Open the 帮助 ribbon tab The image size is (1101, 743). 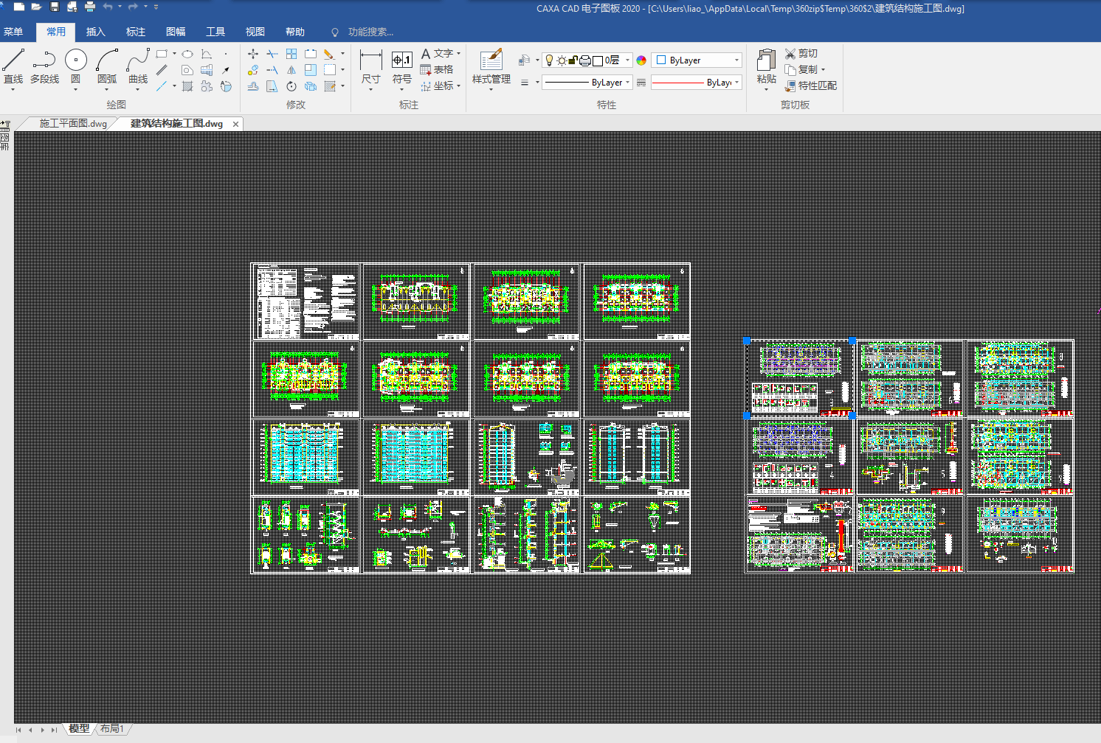coord(295,32)
